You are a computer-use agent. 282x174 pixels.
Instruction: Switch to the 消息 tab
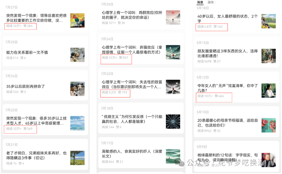pyautogui.click(x=200, y=2)
